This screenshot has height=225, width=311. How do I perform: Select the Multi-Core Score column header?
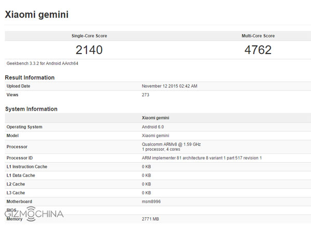258,36
